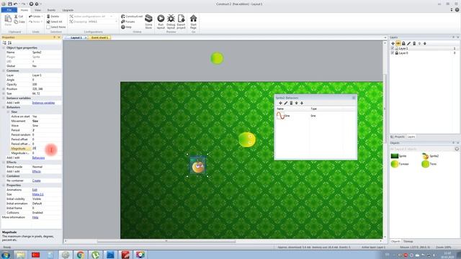This screenshot has width=461, height=259.
Task: Toggle the Select None checkbox
Action: 48,27
